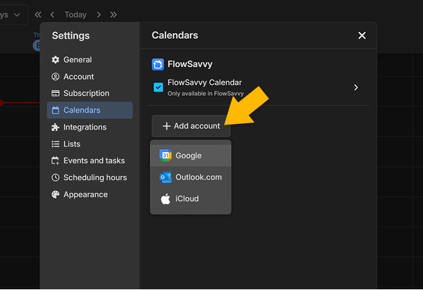Viewport: 423px width, 290px height.
Task: Close the Settings dialog
Action: [x=362, y=35]
